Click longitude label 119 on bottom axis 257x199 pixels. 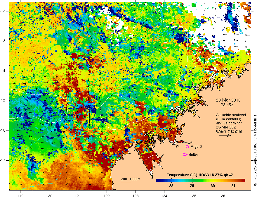click(20, 196)
